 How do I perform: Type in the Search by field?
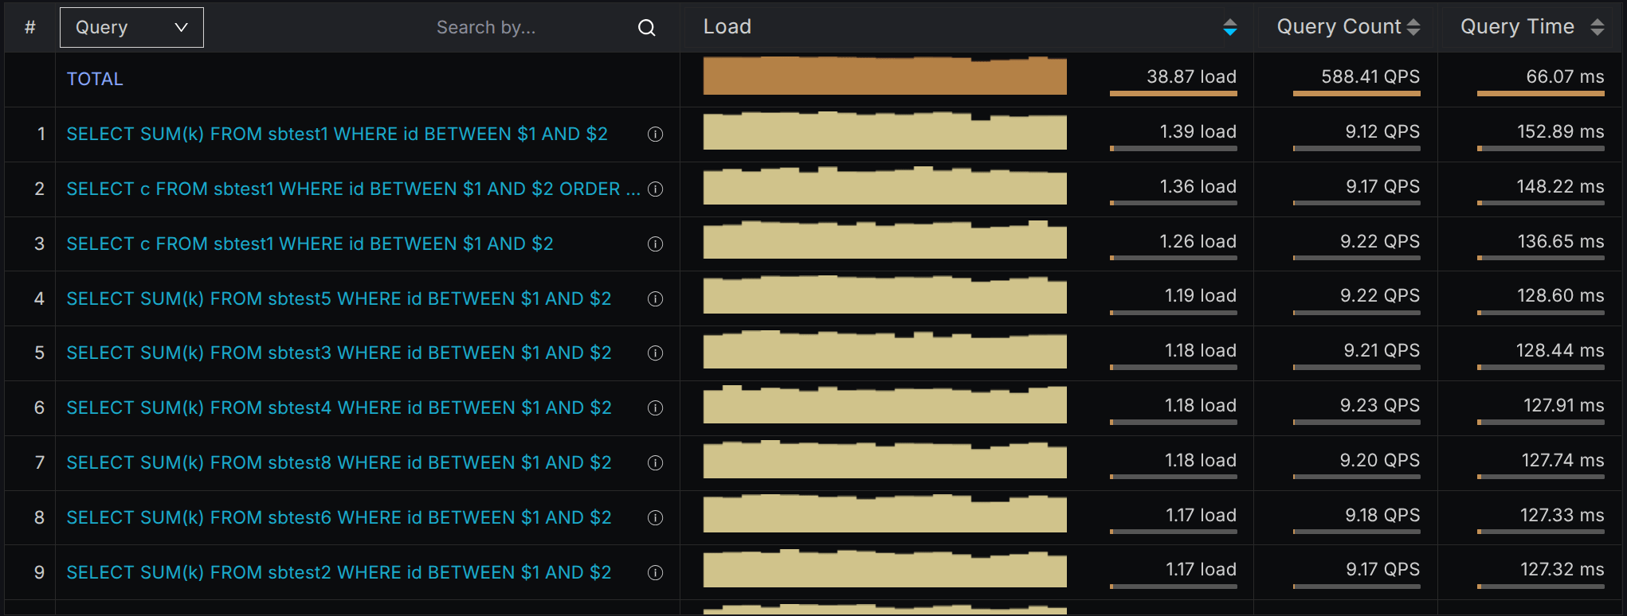click(510, 28)
